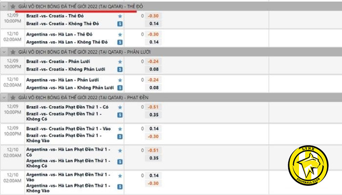This screenshot has width=342, height=195.
Task: Bet on Brazil-Croatia Thẻ Đỏ odds -0.30
Action: [x=153, y=16]
